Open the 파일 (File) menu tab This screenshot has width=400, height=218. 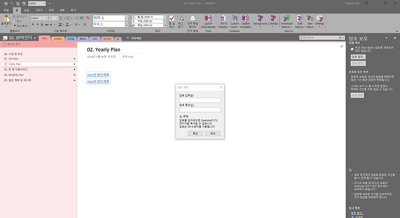(x=6, y=10)
